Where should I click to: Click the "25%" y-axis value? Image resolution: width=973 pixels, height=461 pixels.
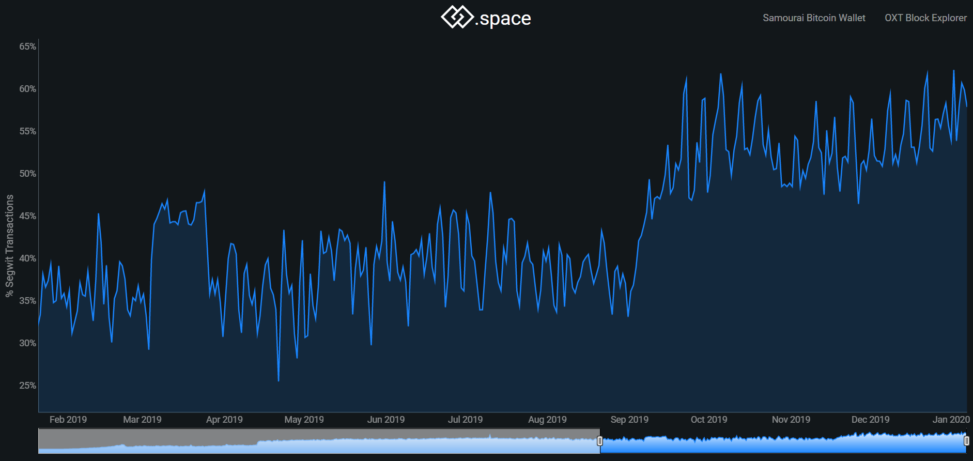28,386
